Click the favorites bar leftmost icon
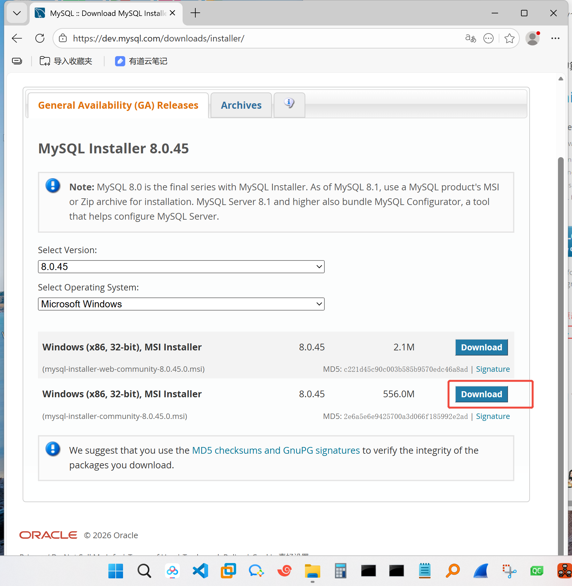572x586 pixels. point(17,61)
